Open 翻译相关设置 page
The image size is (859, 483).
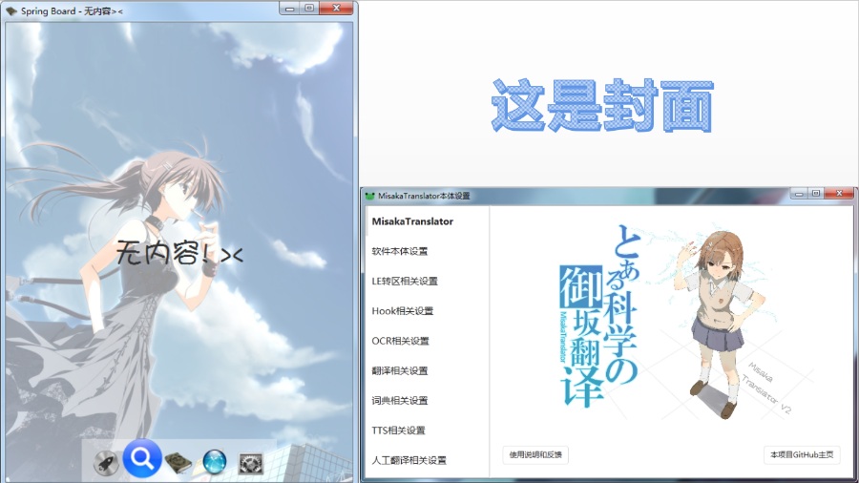click(400, 370)
